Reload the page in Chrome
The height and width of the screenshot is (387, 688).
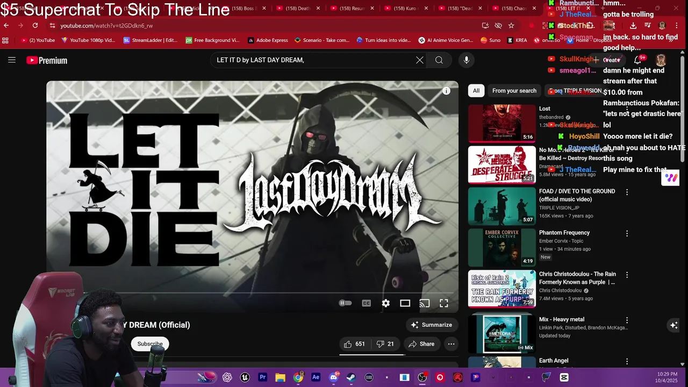(35, 25)
